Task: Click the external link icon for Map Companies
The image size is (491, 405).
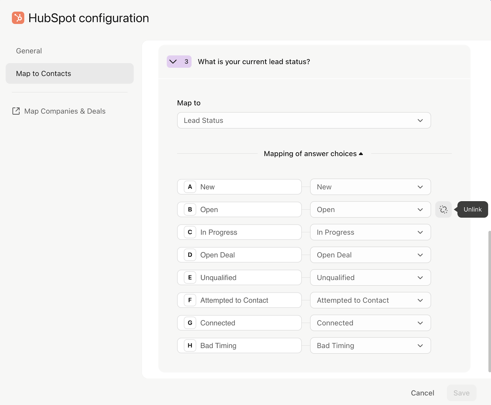Action: 16,111
